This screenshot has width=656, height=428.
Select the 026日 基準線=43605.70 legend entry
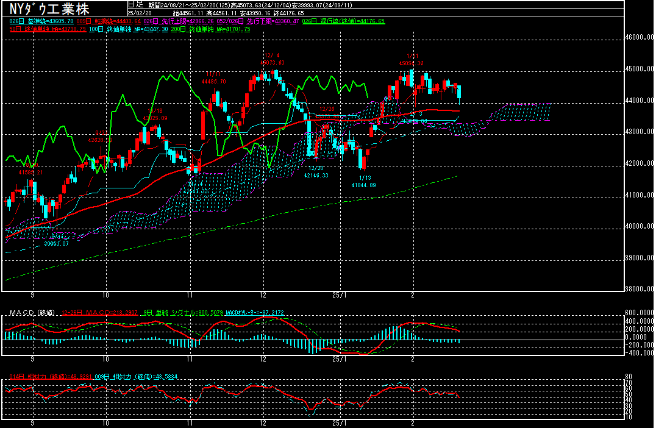pyautogui.click(x=41, y=21)
